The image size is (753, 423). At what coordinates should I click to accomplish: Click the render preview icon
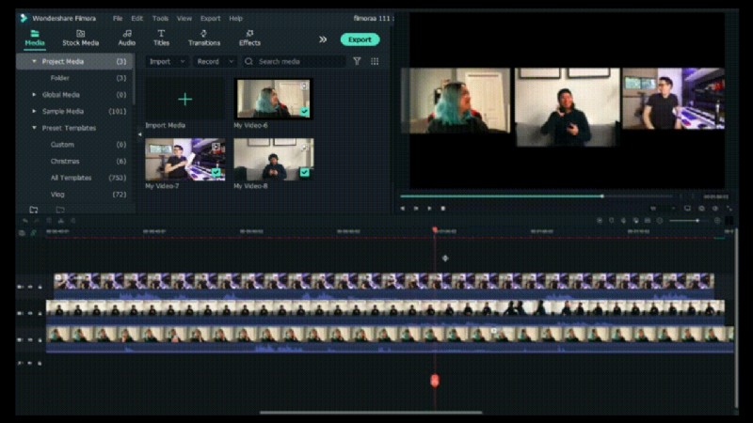[x=600, y=221]
